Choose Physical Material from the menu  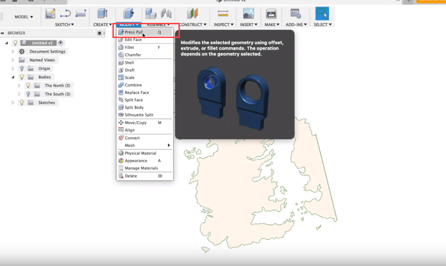[145, 153]
